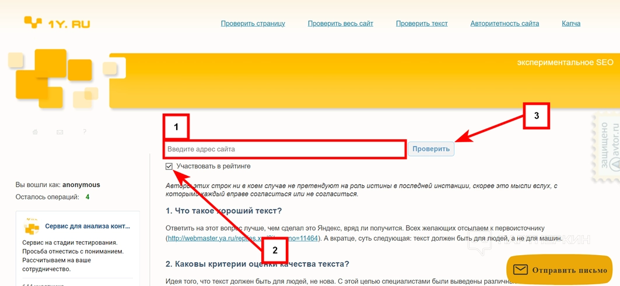Image resolution: width=620 pixels, height=286 pixels.
Task: Click Отправить письмо button
Action: click(x=561, y=270)
